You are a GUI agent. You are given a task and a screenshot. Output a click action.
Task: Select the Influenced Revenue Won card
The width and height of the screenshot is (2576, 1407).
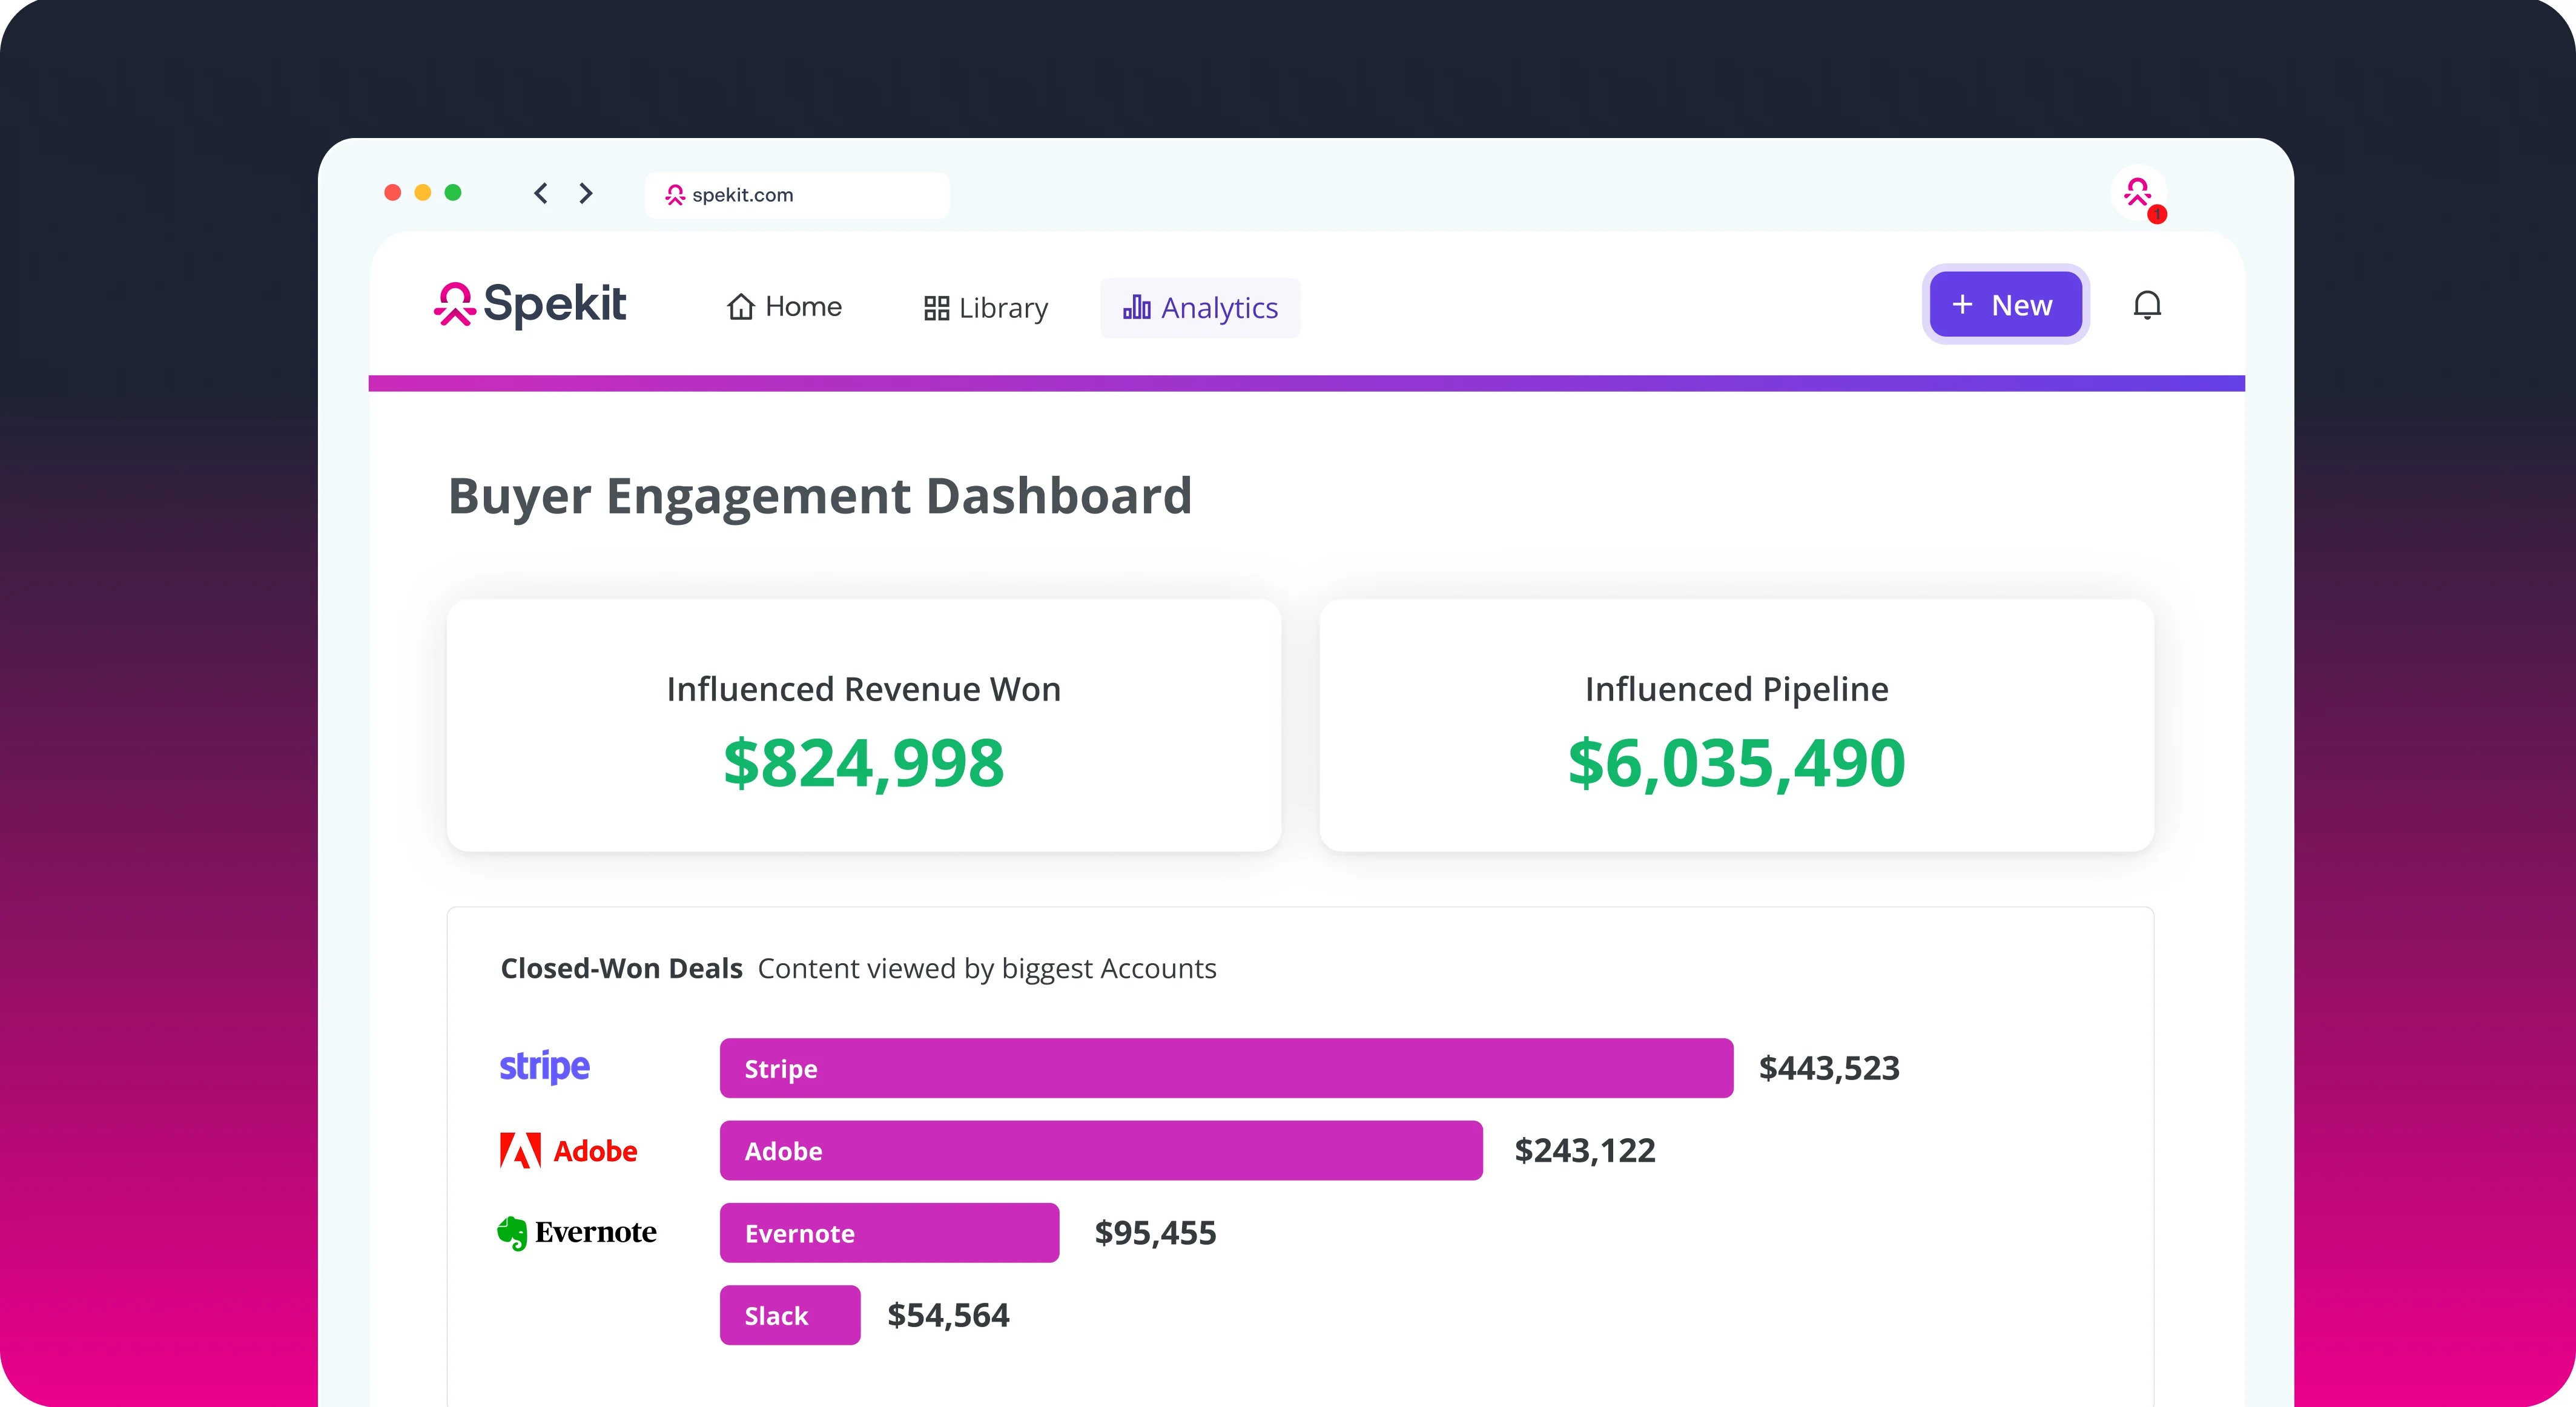click(x=864, y=725)
